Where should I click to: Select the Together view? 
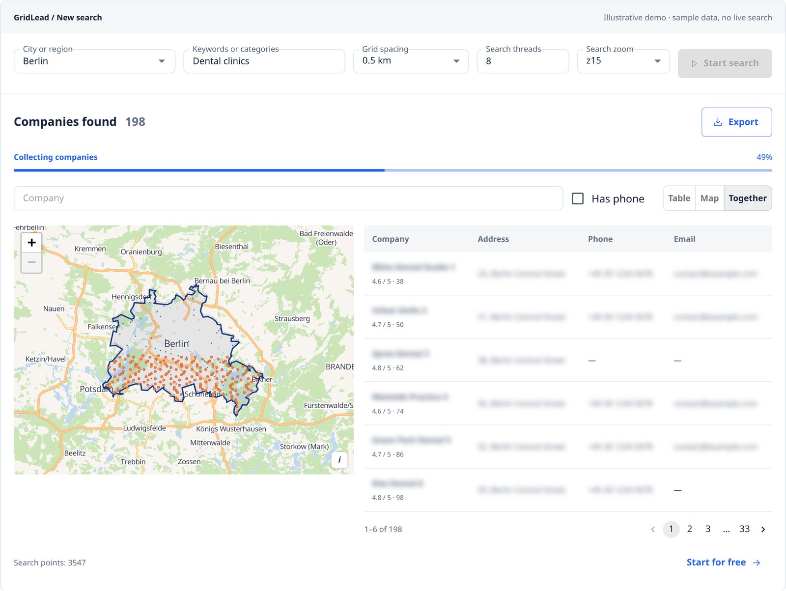pyautogui.click(x=748, y=198)
